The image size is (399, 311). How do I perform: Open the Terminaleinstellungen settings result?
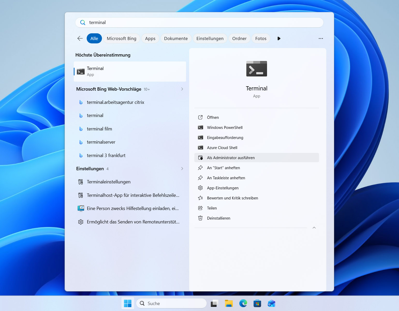[130, 182]
